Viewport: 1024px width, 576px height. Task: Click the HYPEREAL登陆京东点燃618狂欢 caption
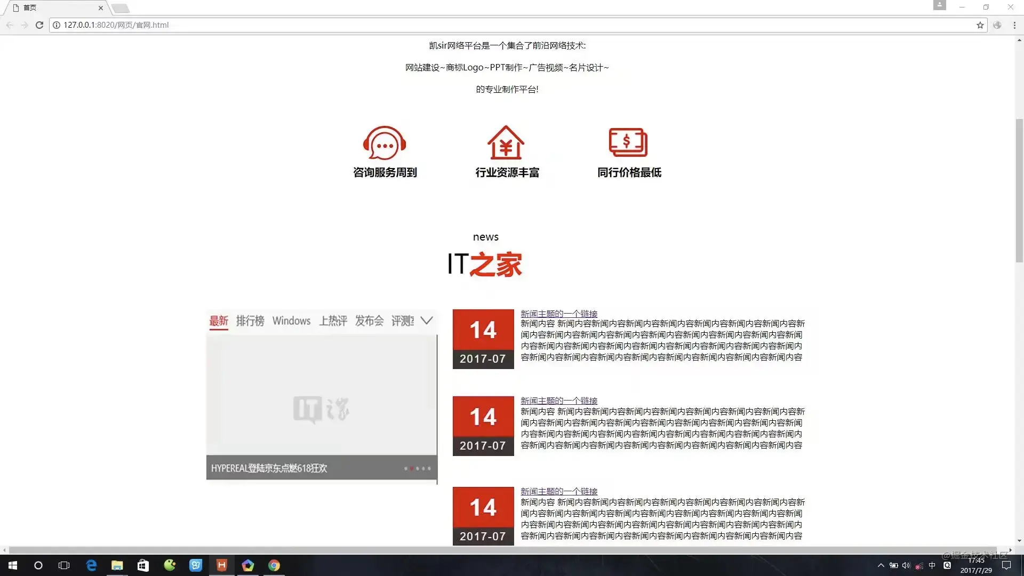(269, 468)
